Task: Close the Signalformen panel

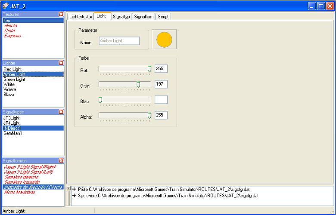Action: point(61,161)
